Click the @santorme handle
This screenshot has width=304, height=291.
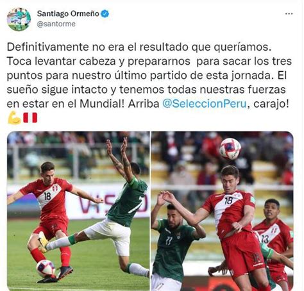pyautogui.click(x=56, y=24)
